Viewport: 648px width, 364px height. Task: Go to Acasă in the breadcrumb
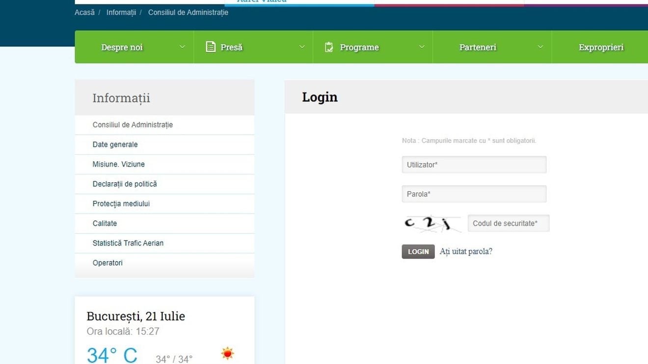tap(84, 12)
